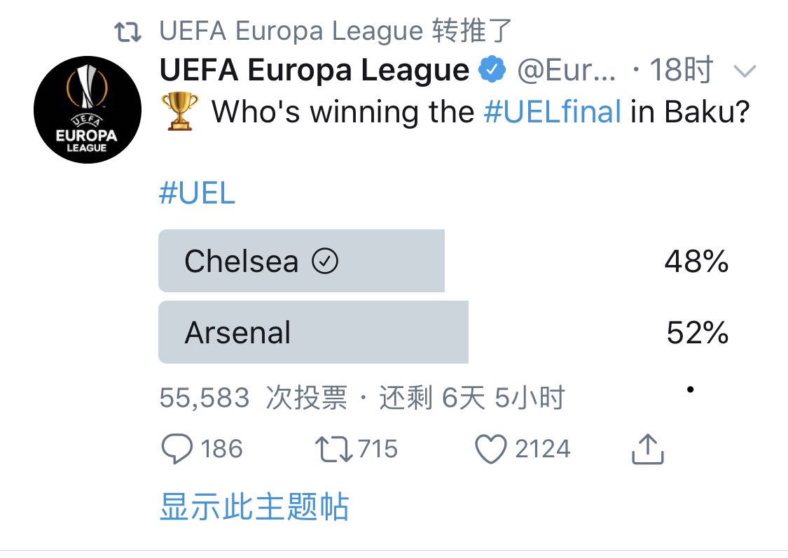Open the #UEL hashtag link
Image resolution: width=788 pixels, height=558 pixels.
pyautogui.click(x=197, y=194)
